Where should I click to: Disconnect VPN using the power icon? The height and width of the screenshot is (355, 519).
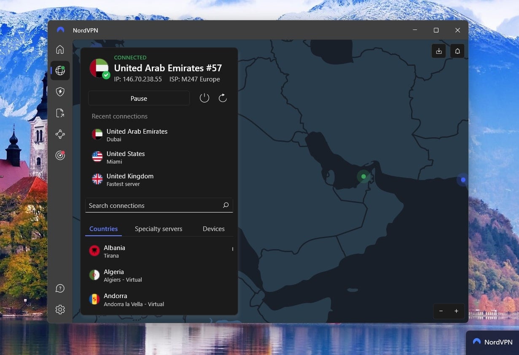204,97
